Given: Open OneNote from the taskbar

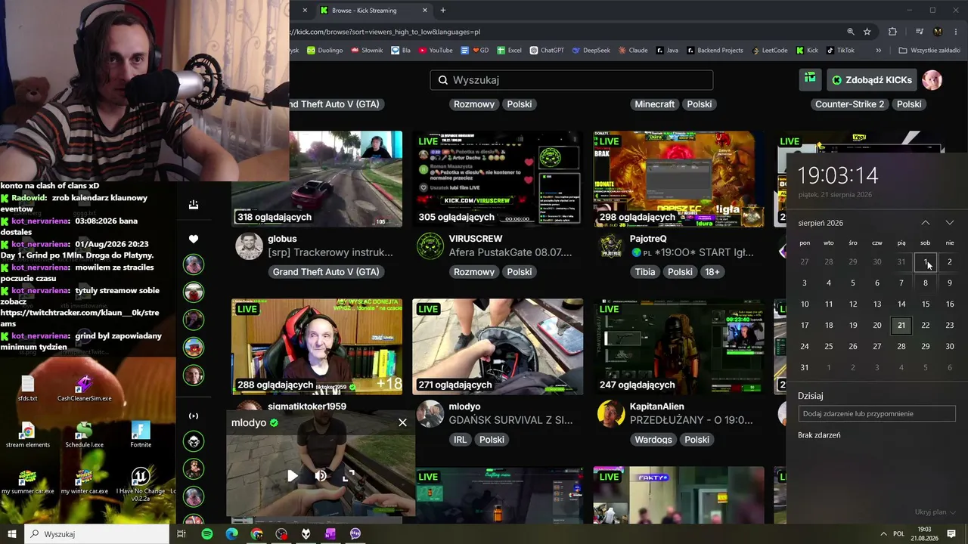Looking at the screenshot, I should 330,534.
